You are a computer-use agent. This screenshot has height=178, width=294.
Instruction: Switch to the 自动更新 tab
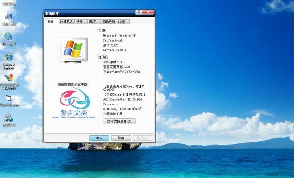tap(109, 21)
